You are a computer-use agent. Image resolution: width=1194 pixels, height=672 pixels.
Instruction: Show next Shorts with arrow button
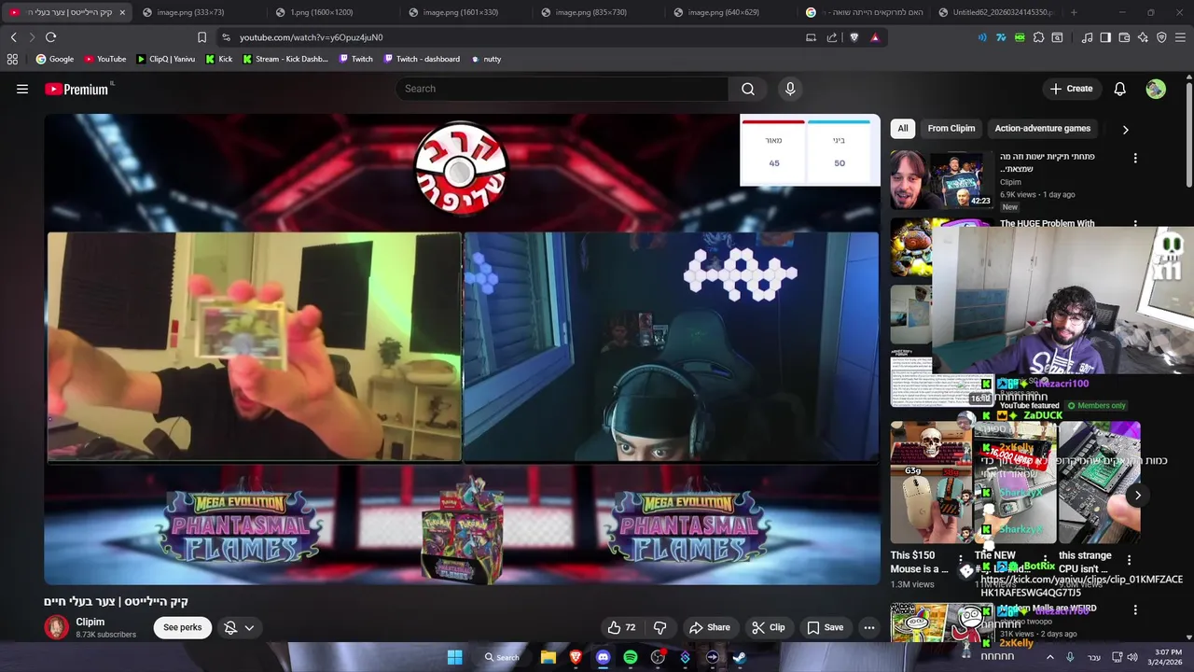(1137, 496)
